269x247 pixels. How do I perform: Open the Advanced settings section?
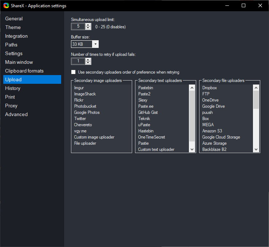tap(16, 114)
